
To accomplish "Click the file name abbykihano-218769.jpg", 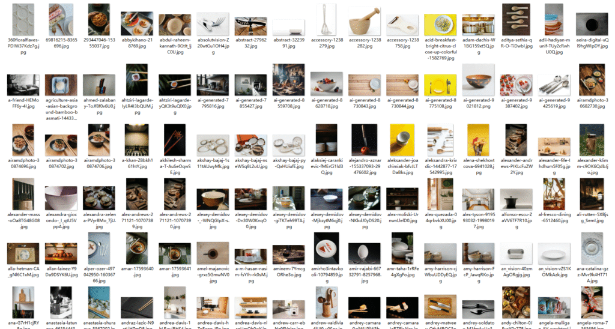I will pos(137,43).
